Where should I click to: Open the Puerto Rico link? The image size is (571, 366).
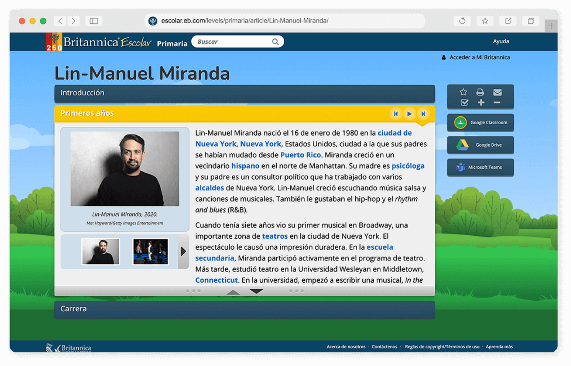pyautogui.click(x=300, y=155)
